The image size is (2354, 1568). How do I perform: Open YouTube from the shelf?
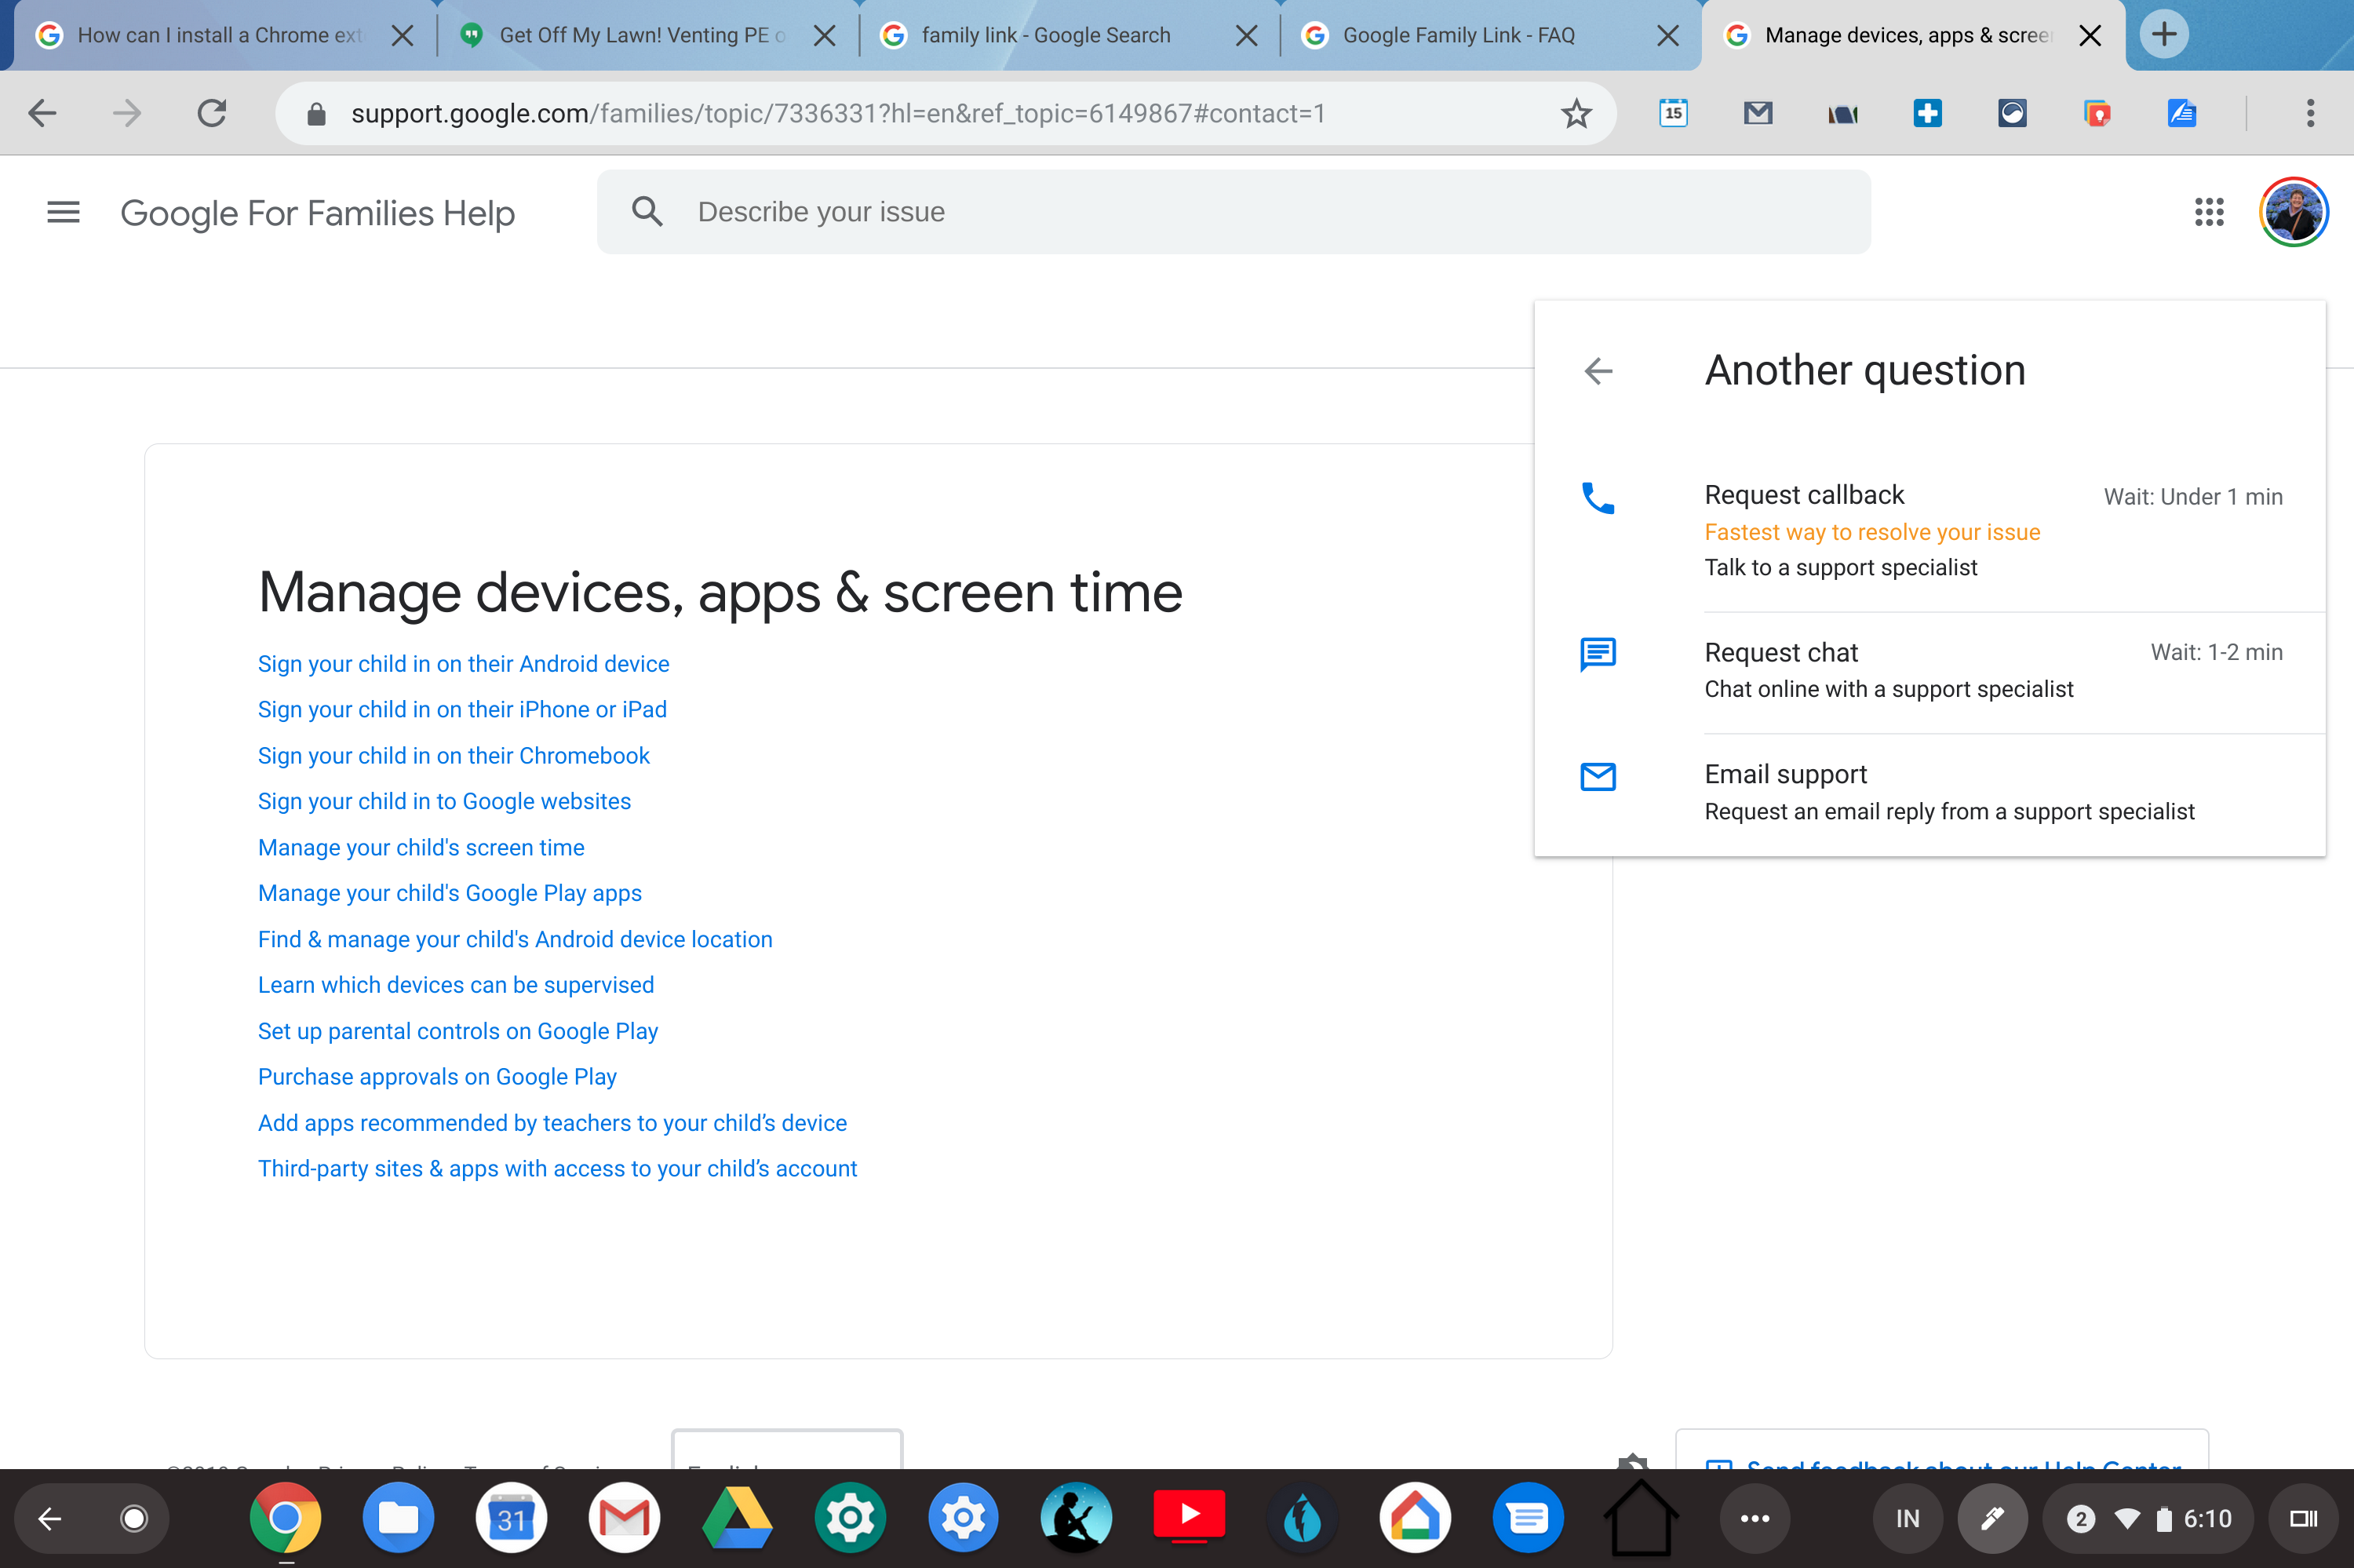pyautogui.click(x=1189, y=1516)
